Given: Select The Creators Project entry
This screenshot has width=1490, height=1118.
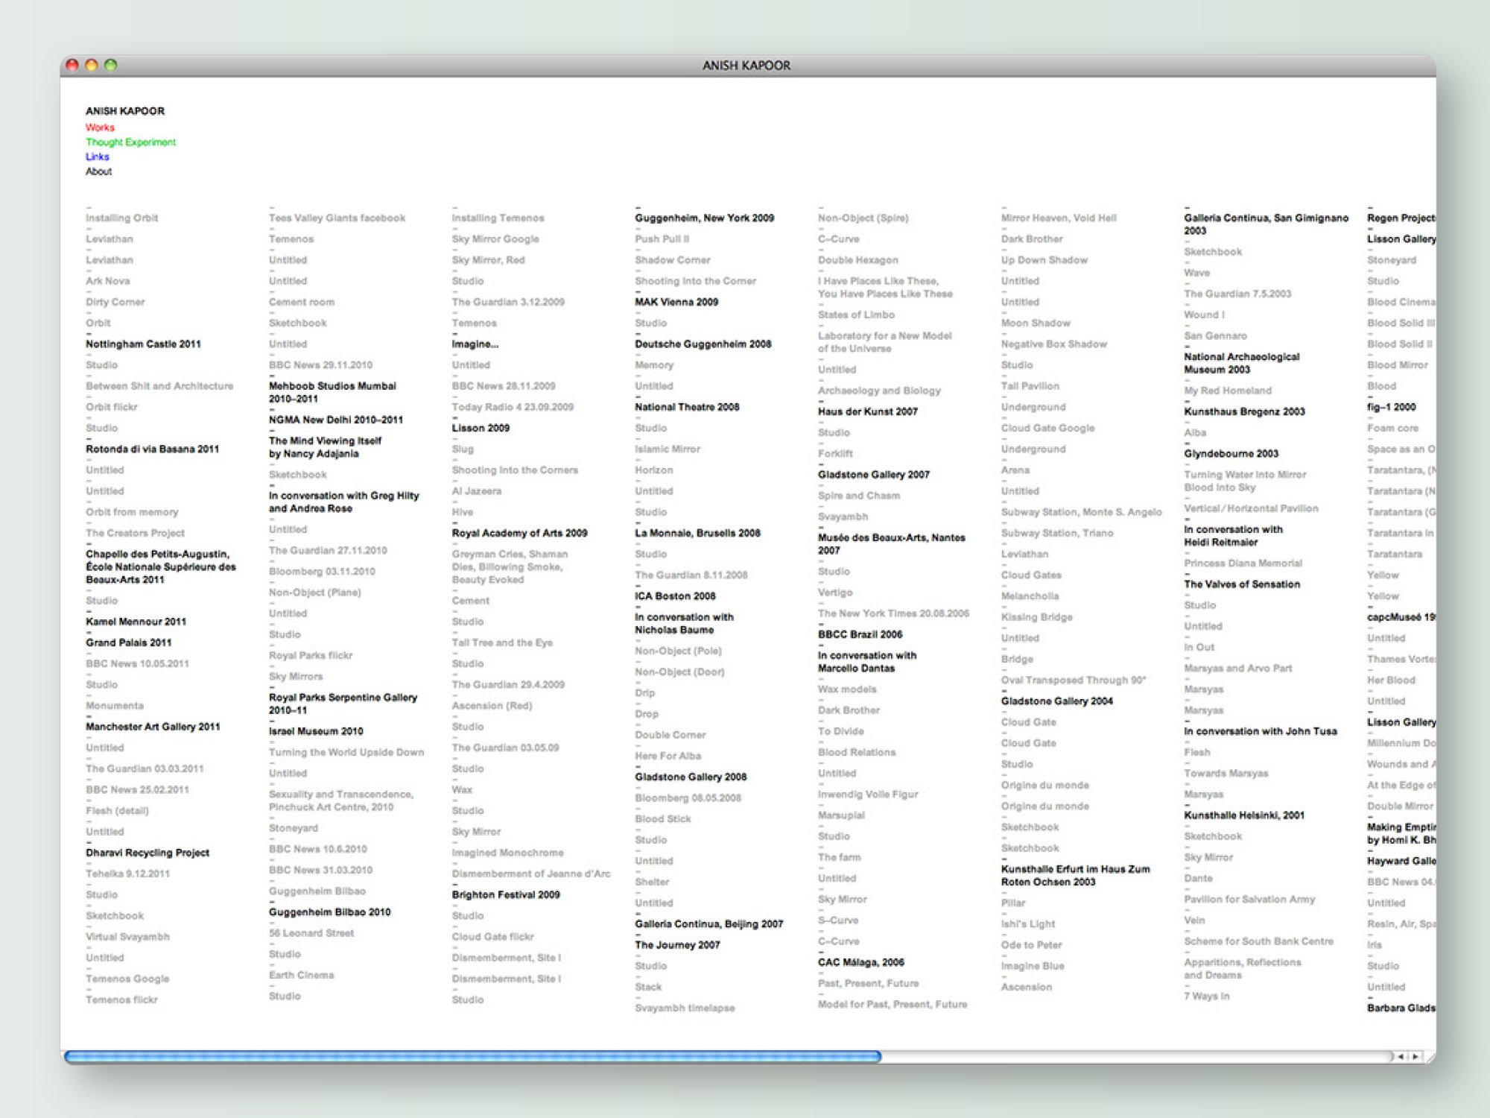Looking at the screenshot, I should (x=135, y=533).
